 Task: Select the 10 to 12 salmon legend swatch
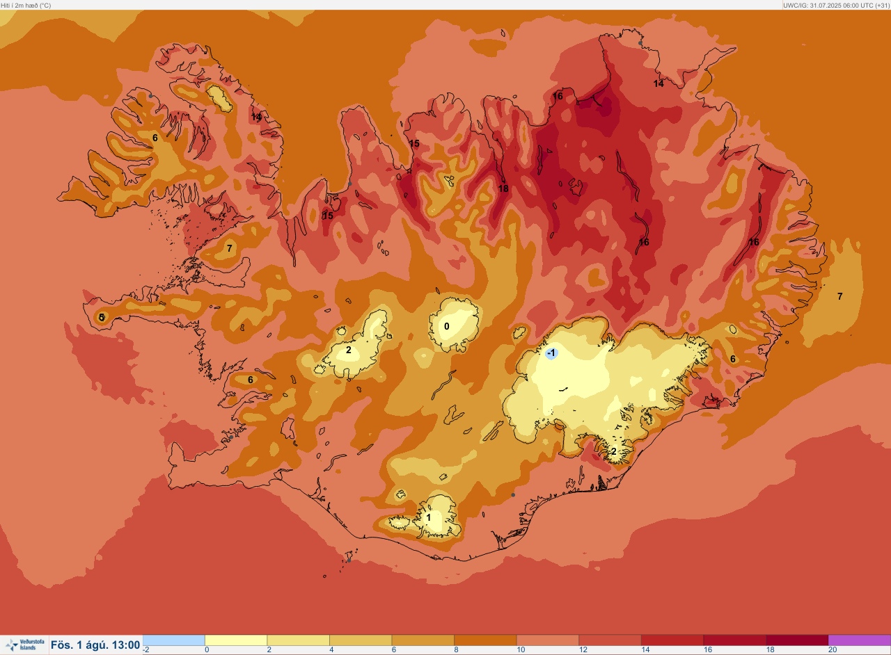tap(548, 640)
